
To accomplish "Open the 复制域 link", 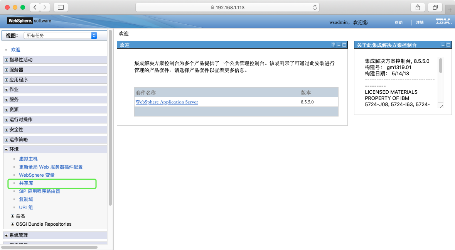I will coord(26,199).
